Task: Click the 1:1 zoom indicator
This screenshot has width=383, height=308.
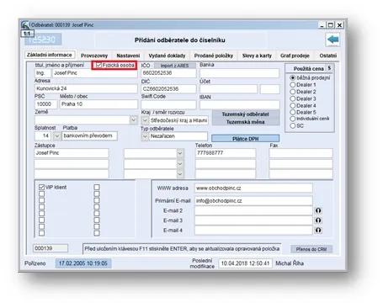Action: pyautogui.click(x=27, y=34)
